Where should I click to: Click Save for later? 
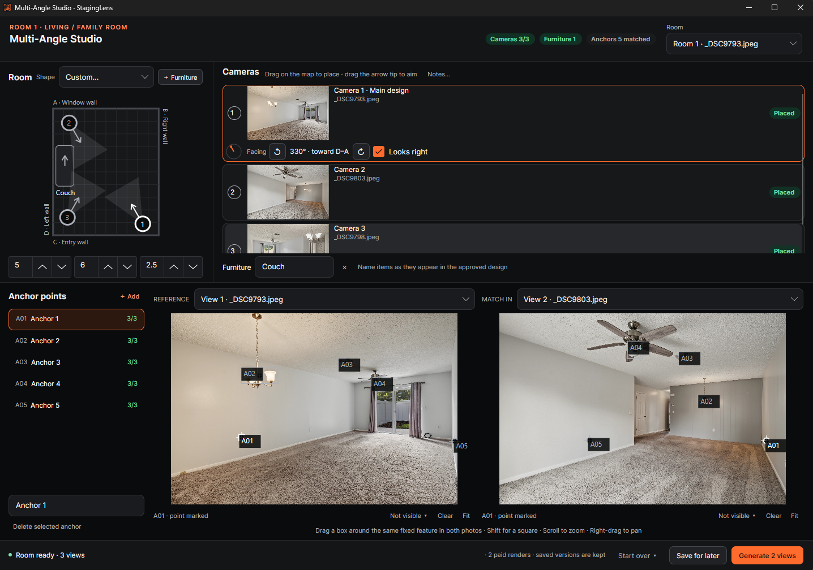point(698,556)
